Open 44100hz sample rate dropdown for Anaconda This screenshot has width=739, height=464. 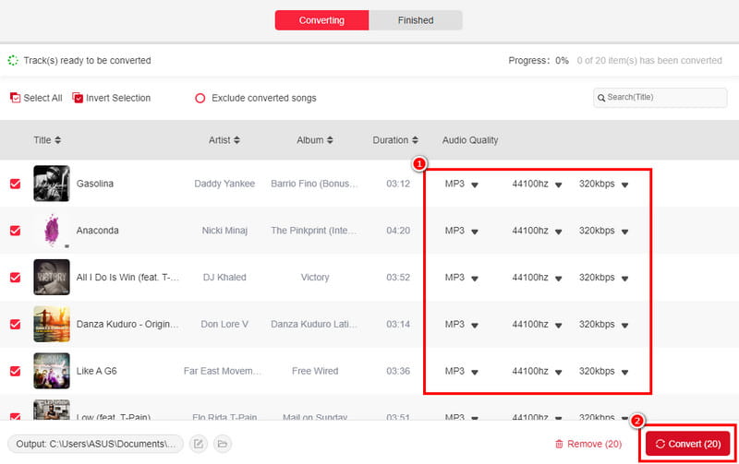point(559,231)
